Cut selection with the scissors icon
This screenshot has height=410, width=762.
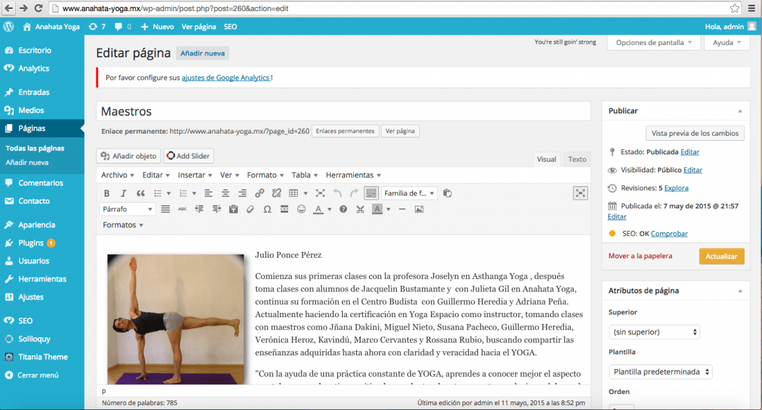(x=360, y=209)
